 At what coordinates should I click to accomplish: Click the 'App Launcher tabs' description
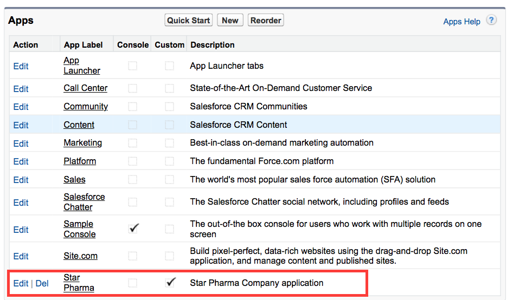pos(227,66)
